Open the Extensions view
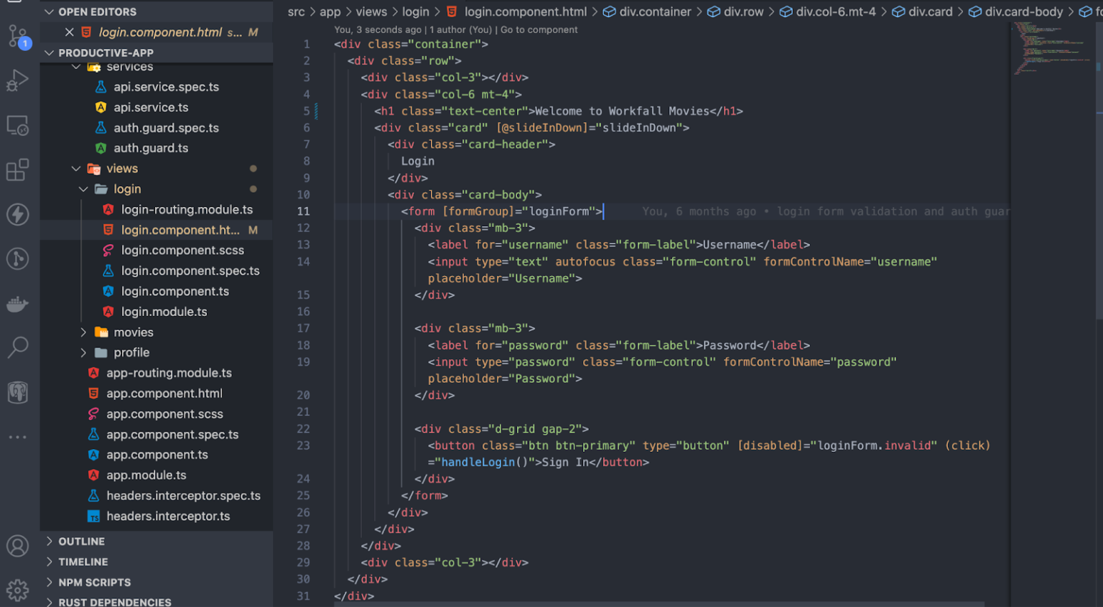1103x607 pixels. click(x=18, y=170)
